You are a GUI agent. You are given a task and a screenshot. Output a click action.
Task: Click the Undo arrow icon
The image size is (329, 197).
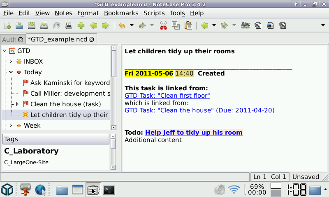(122, 25)
